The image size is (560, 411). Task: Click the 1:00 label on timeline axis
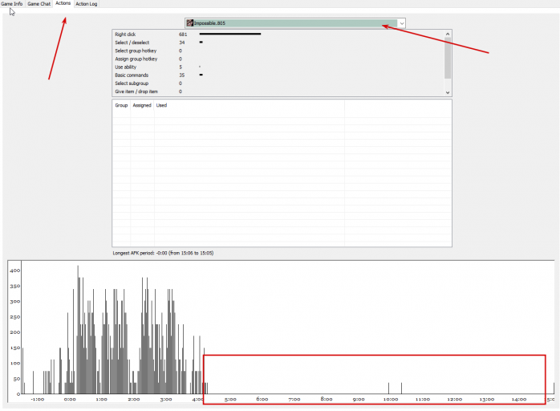click(101, 399)
